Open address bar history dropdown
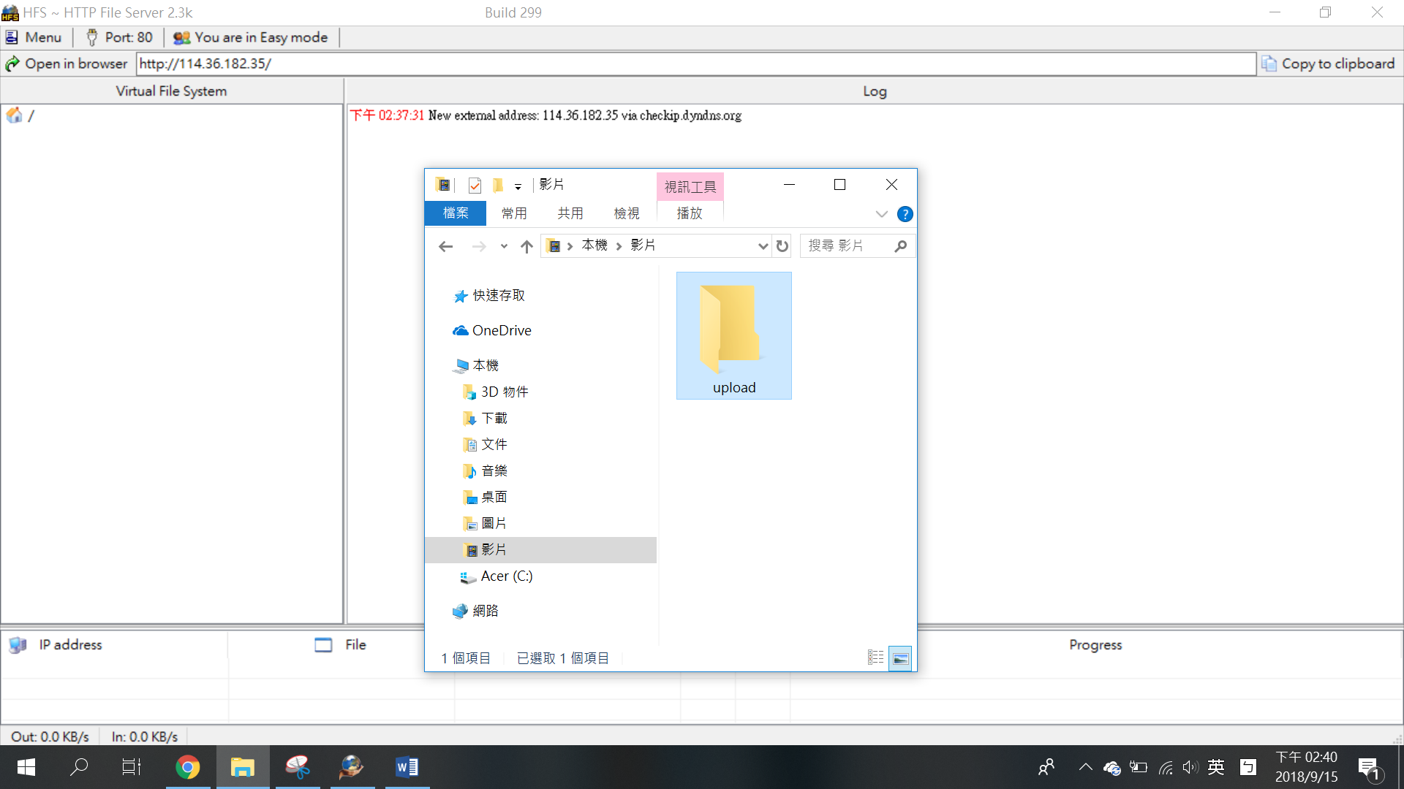The width and height of the screenshot is (1404, 789). tap(763, 246)
